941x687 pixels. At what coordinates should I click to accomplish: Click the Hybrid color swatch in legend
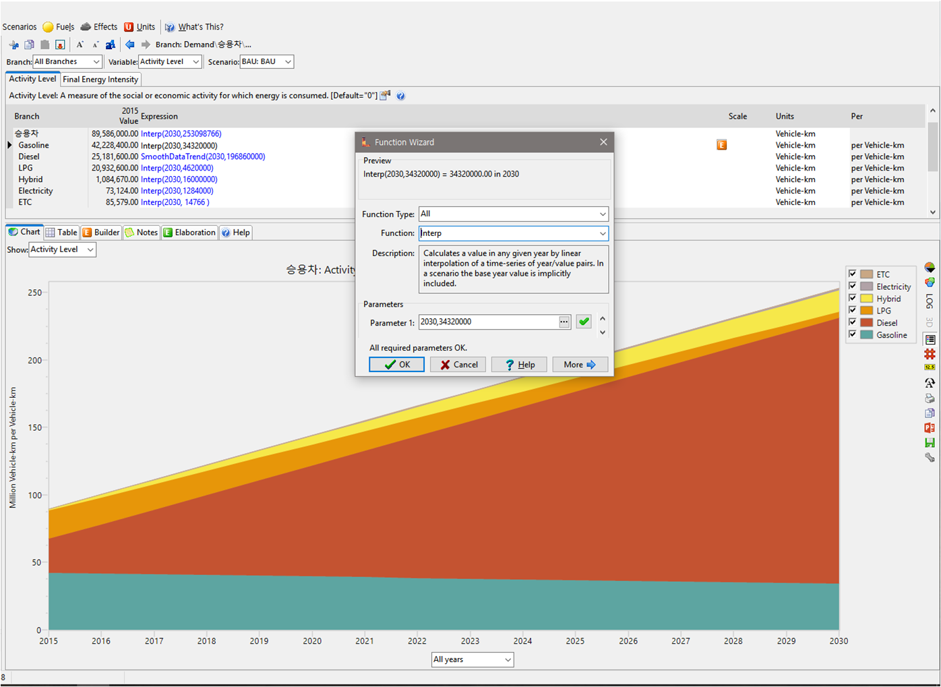(x=867, y=299)
